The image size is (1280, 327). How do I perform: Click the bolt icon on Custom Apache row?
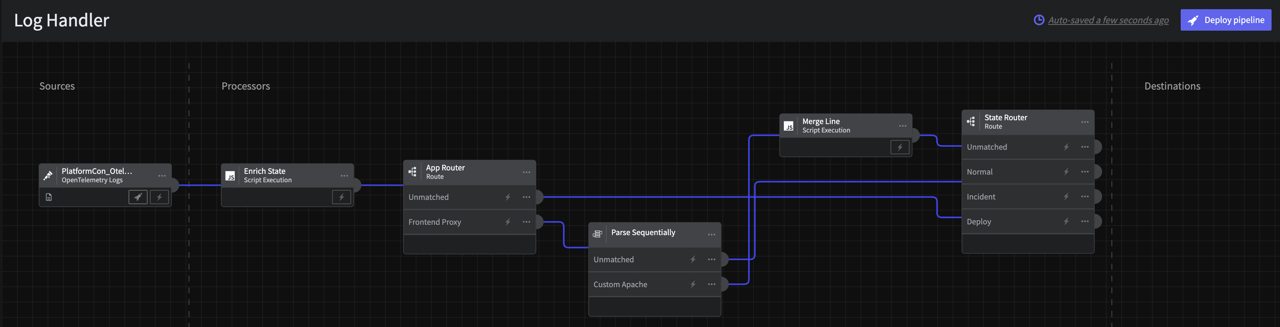(693, 284)
